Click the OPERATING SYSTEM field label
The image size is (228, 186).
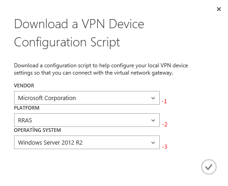click(x=37, y=130)
